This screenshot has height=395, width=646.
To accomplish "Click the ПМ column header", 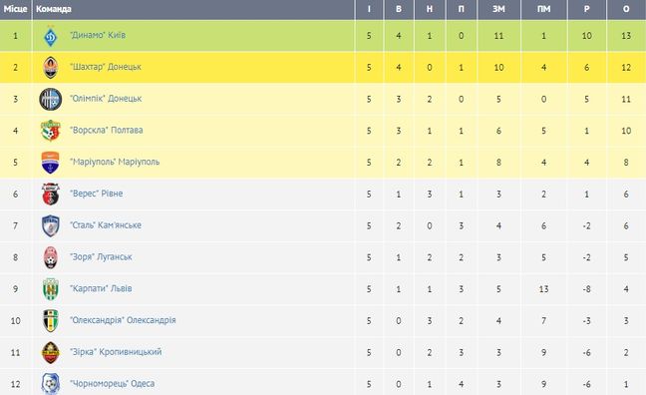I will click(544, 9).
